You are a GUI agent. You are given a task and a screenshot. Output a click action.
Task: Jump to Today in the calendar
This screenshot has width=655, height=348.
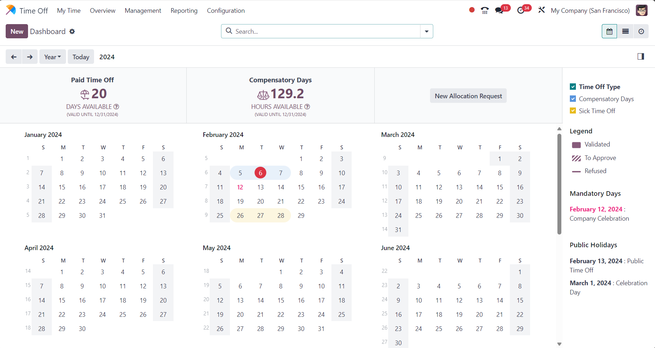pyautogui.click(x=81, y=57)
